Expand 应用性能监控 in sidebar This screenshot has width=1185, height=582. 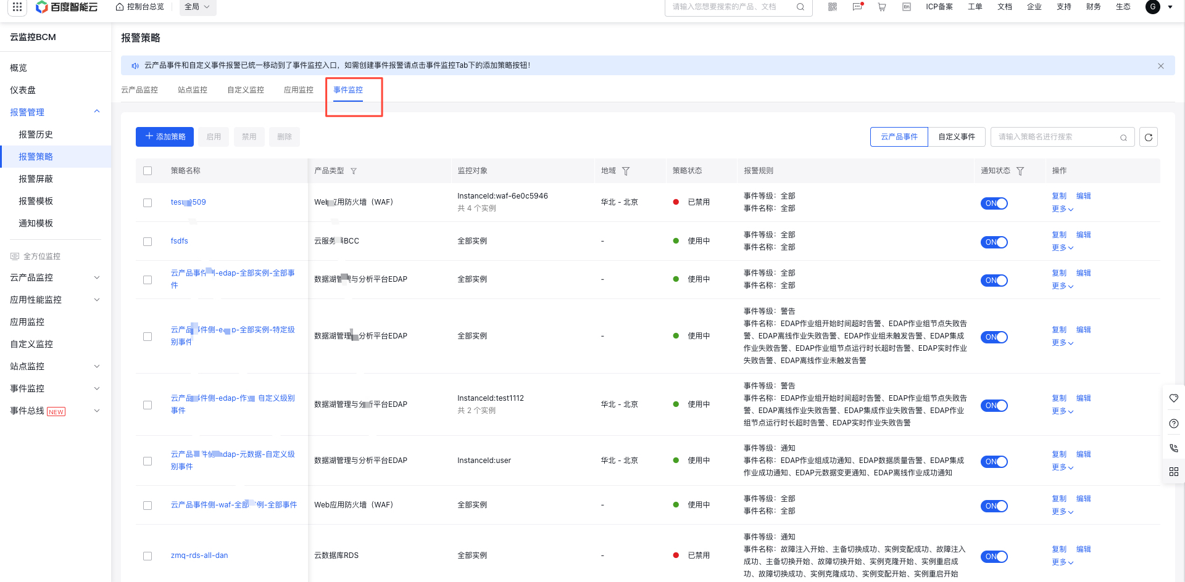click(97, 300)
